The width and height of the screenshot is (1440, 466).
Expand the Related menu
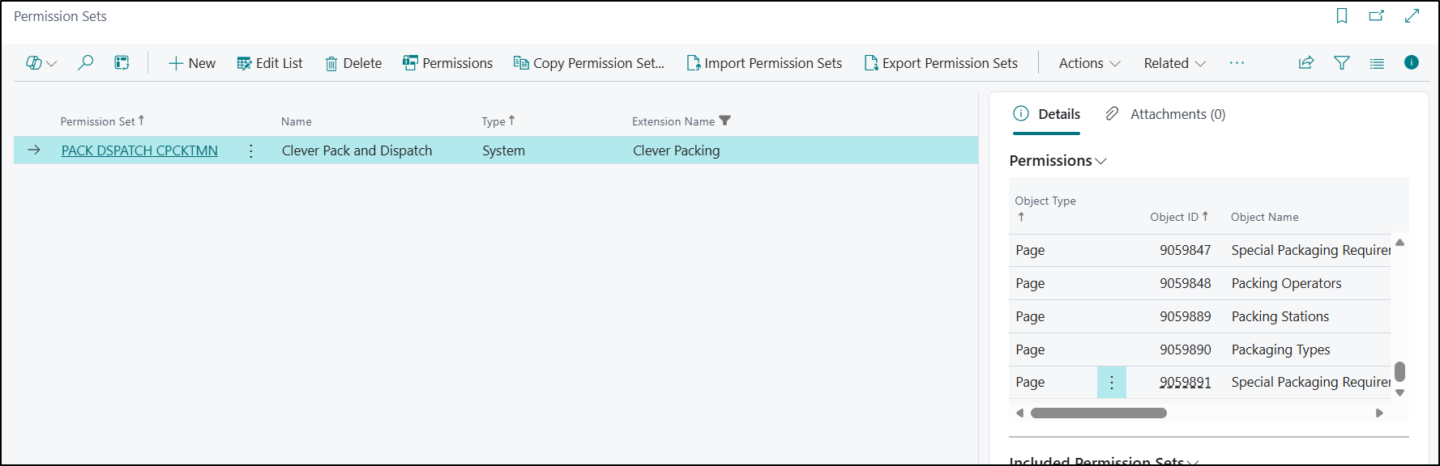tap(1174, 63)
